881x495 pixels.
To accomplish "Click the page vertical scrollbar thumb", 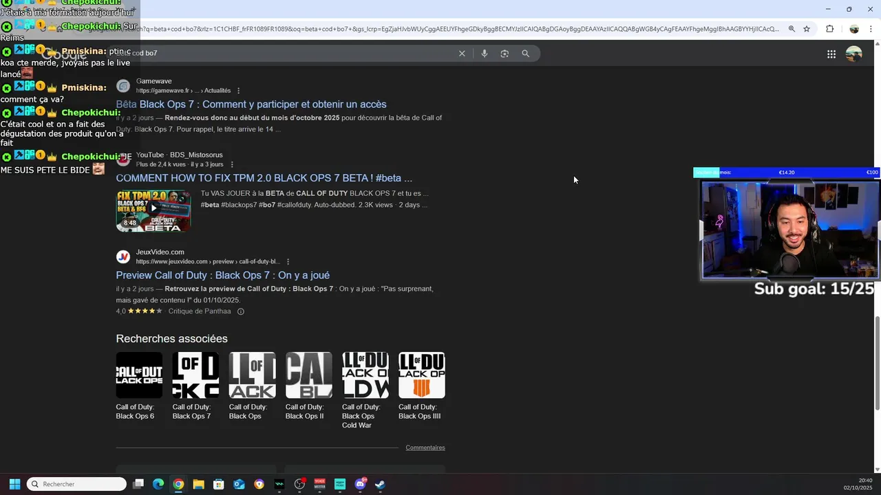I will tap(877, 362).
